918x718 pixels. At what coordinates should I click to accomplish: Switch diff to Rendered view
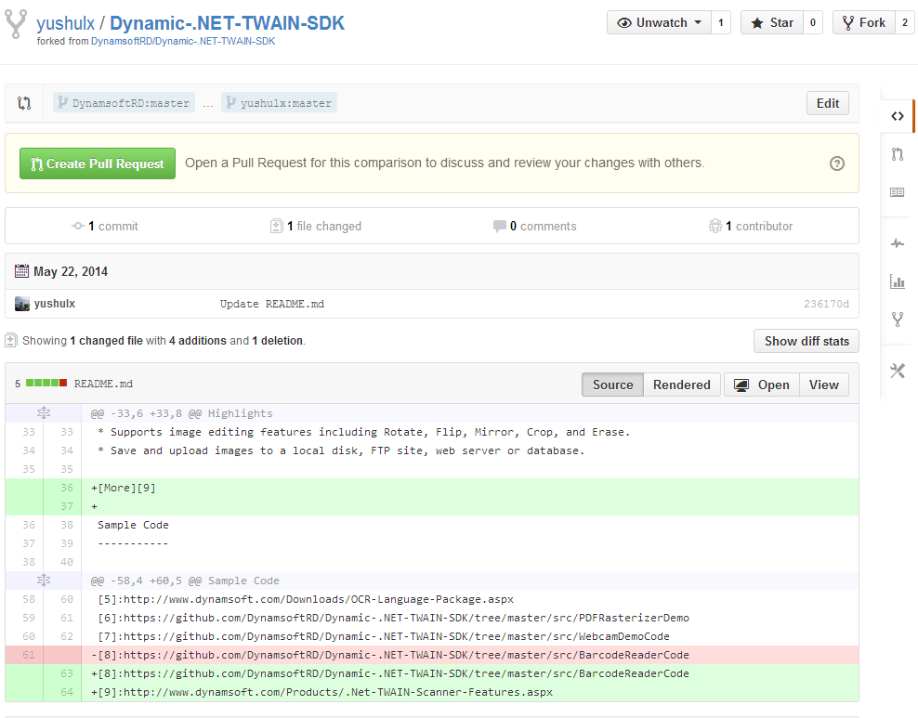[x=681, y=385]
